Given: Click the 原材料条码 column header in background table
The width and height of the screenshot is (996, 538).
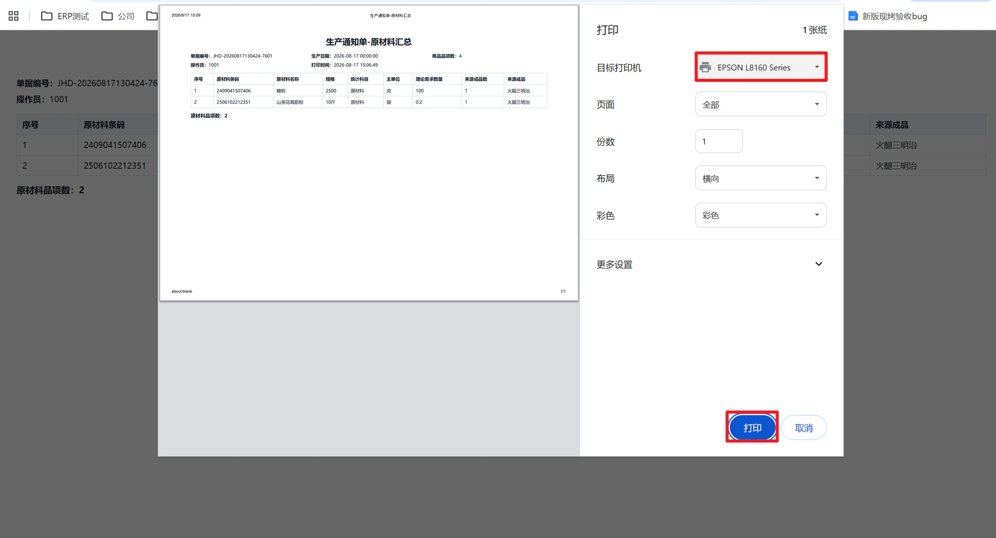Looking at the screenshot, I should [104, 125].
